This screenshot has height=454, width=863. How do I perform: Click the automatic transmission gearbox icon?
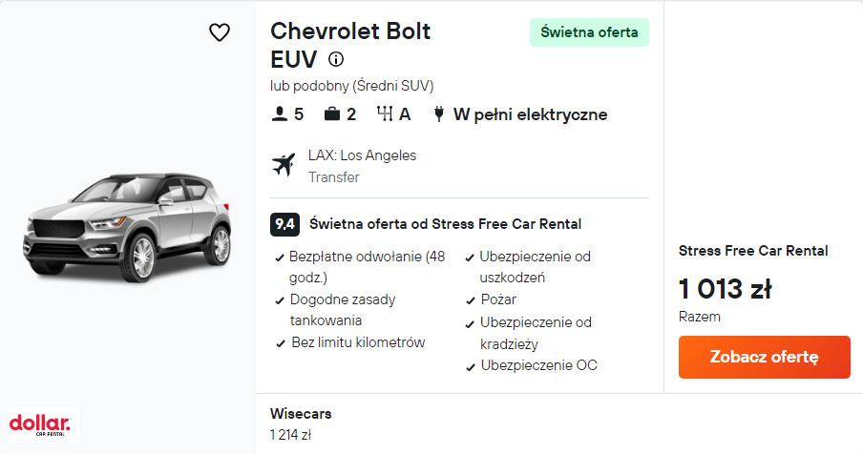point(386,114)
